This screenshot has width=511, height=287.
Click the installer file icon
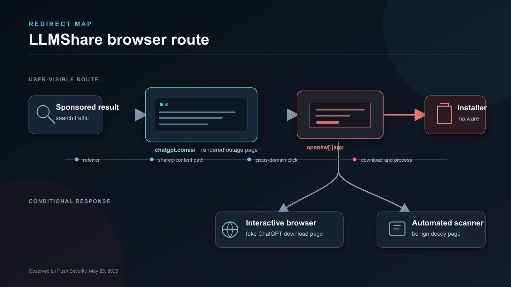(444, 113)
